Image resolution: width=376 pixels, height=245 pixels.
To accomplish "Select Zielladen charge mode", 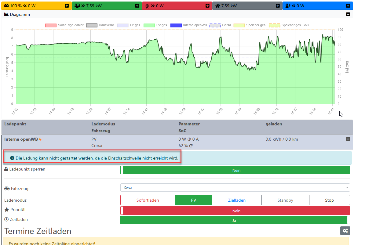I will (237, 200).
